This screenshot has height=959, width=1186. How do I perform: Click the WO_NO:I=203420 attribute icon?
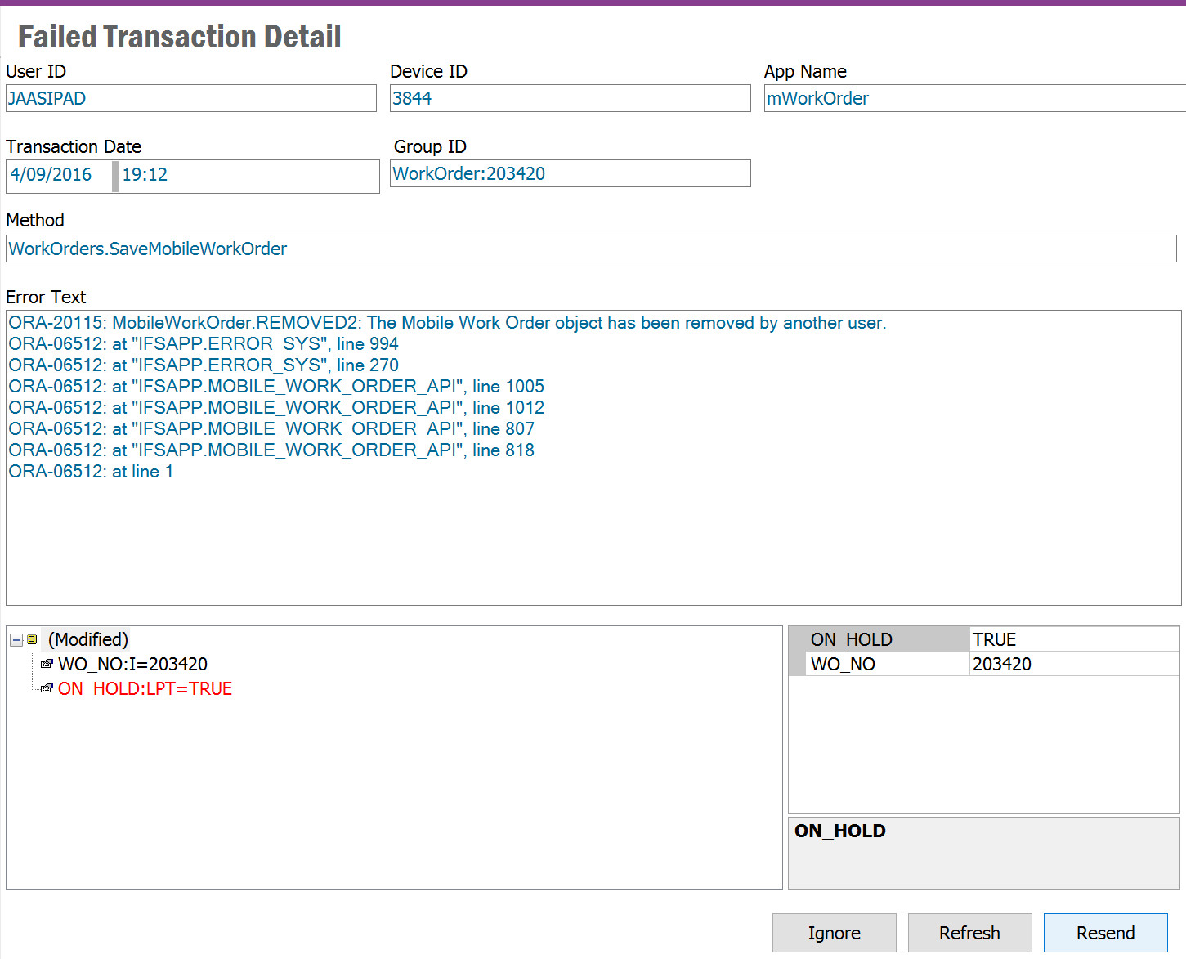point(47,665)
